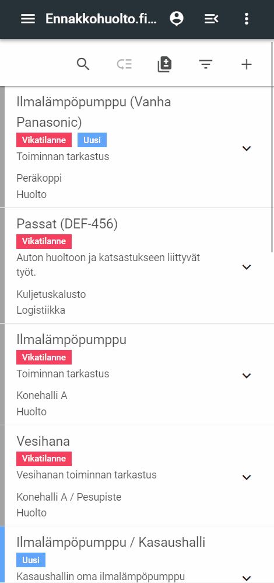The width and height of the screenshot is (274, 583).
Task: Expand the Ilmalämpöpumppu (Vanha Panasonic) entry chevron
Action: (247, 148)
